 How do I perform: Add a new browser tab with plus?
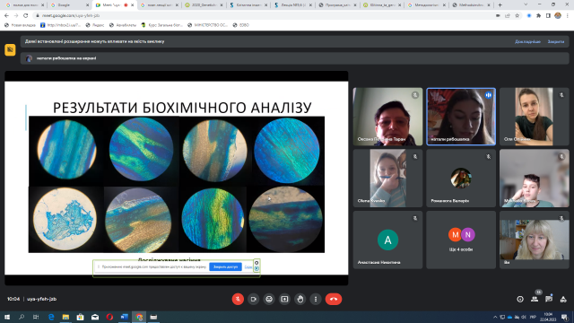pos(500,5)
